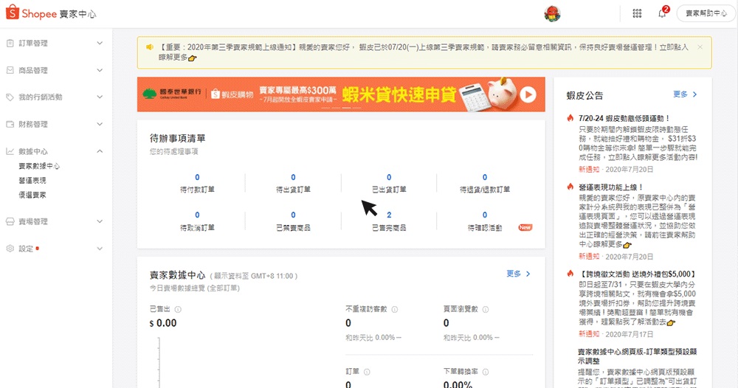738x388 pixels.
Task: Select 訂單管理 in the sidebar
Action: coord(33,44)
